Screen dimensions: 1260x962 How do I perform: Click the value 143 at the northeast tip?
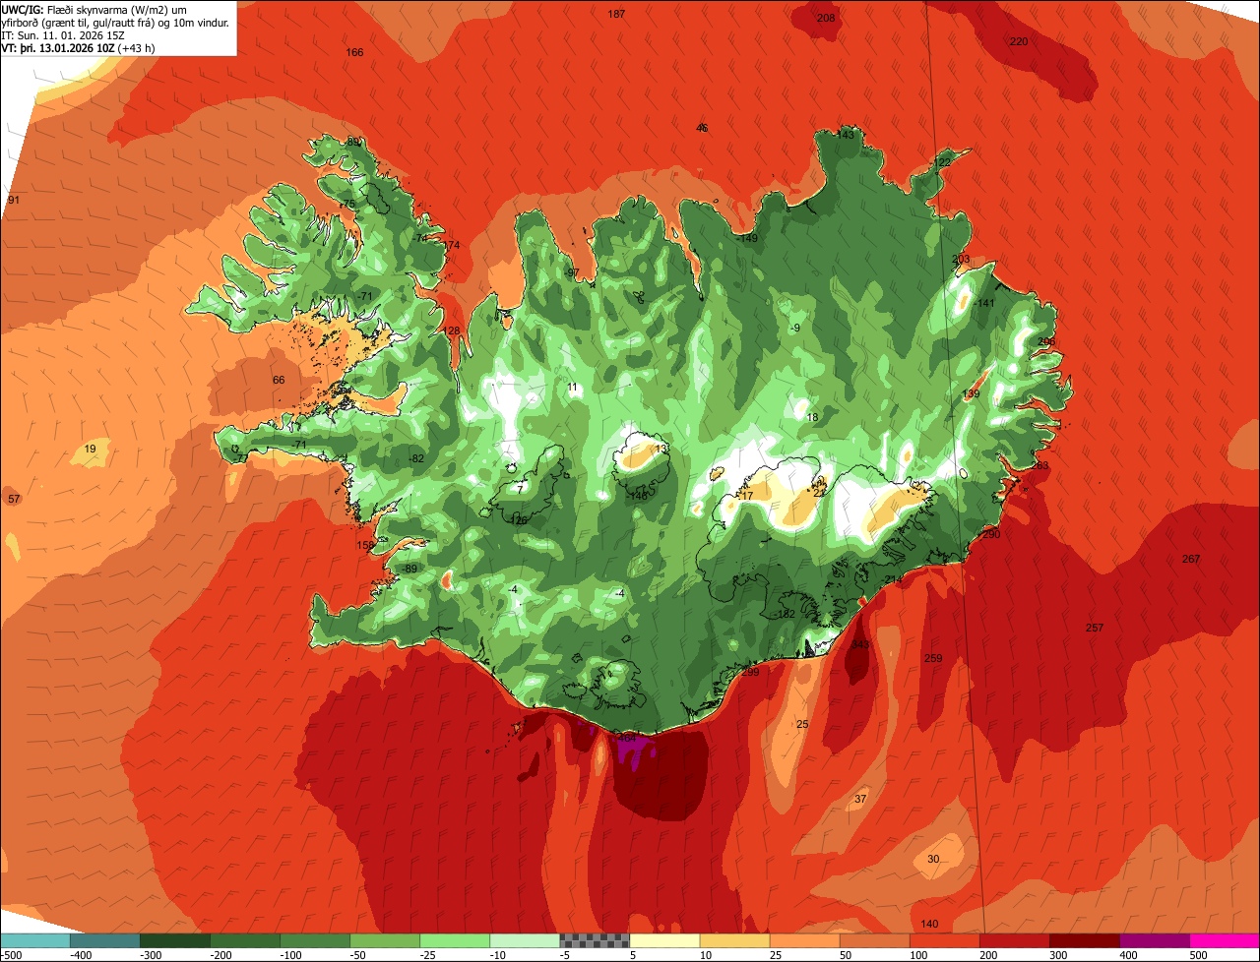click(x=846, y=135)
